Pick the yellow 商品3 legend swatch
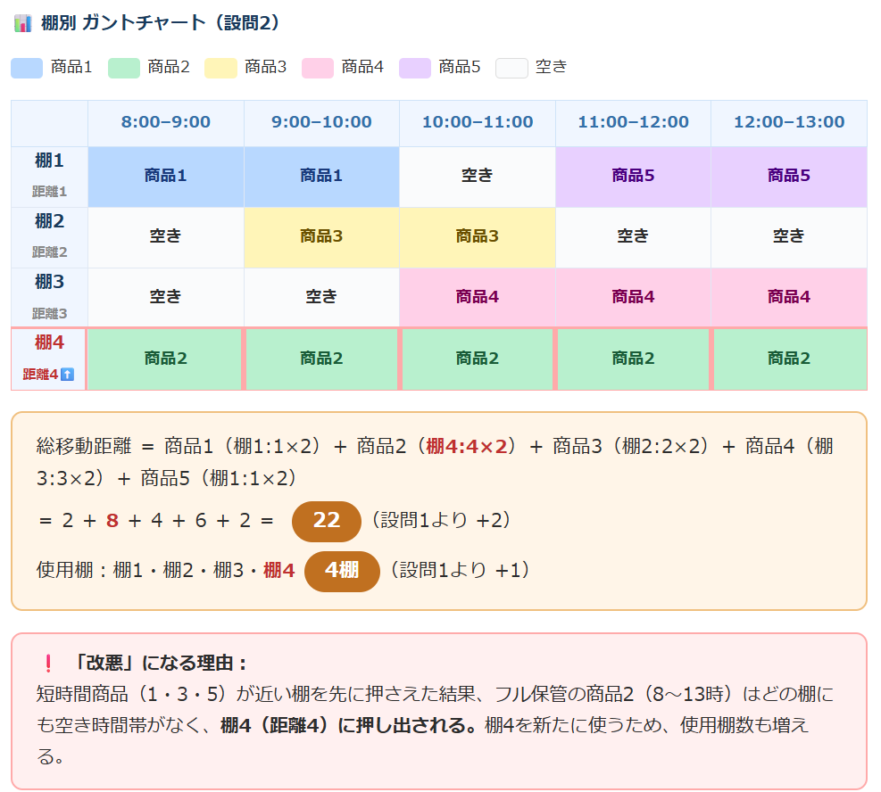Viewport: 881px width, 792px height. [220, 68]
